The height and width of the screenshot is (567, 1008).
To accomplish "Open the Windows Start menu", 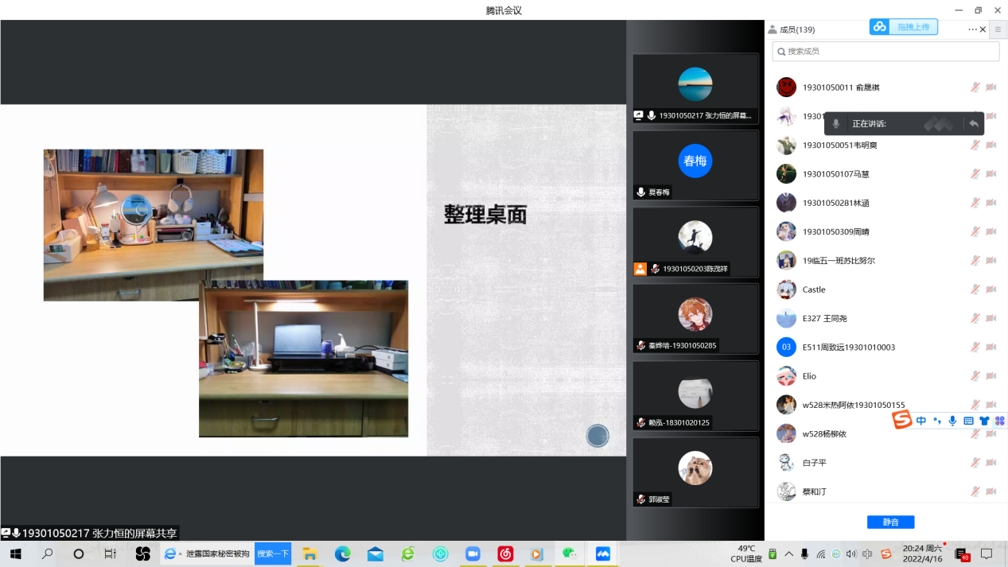I will (15, 553).
